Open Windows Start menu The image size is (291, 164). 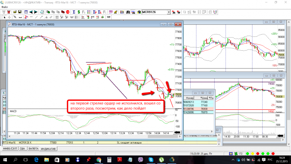[x=5, y=160]
